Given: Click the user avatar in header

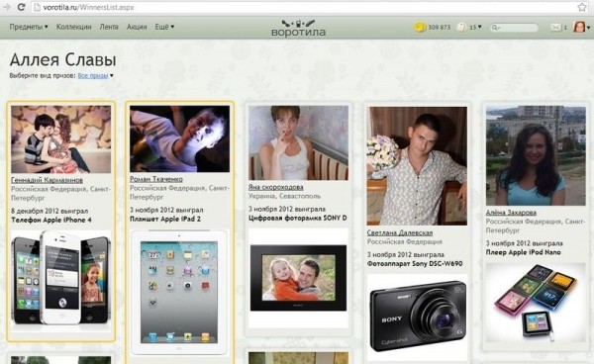Looking at the screenshot, I should click(579, 27).
